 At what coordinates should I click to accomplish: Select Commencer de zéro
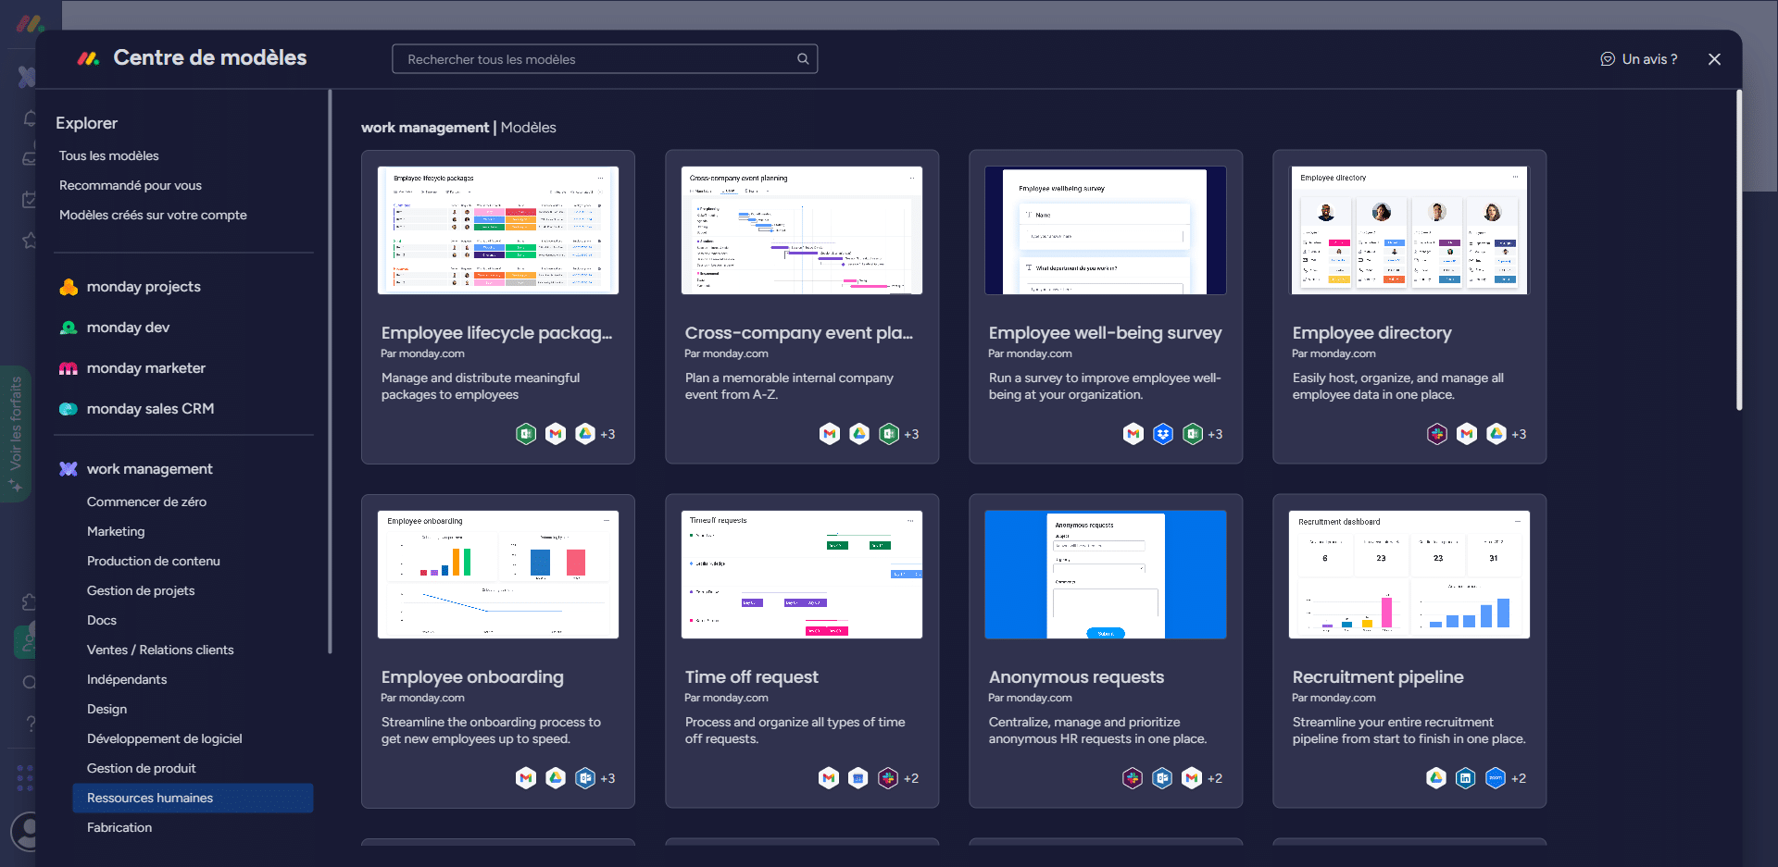[x=146, y=502]
